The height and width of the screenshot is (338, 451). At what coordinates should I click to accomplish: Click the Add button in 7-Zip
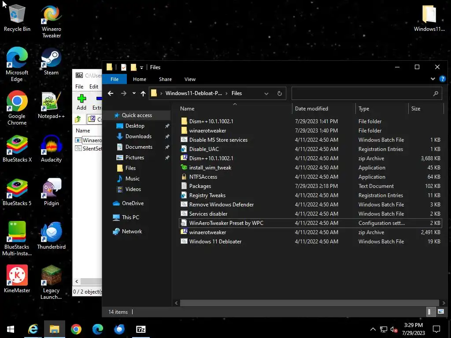pyautogui.click(x=81, y=102)
